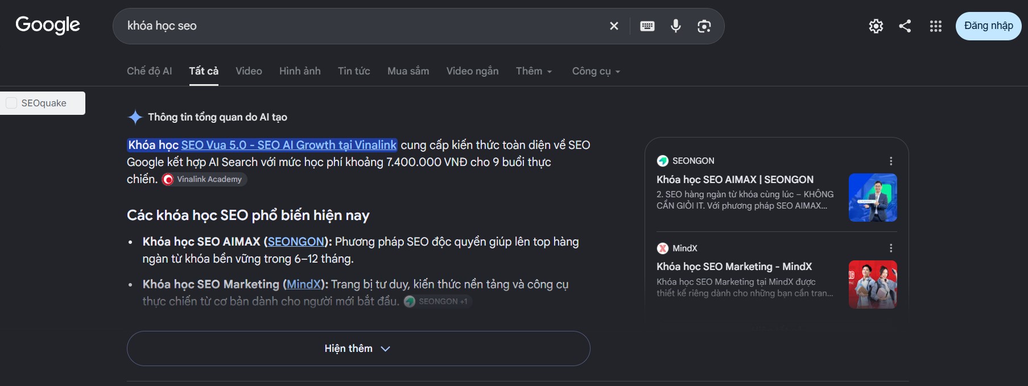Viewport: 1028px width, 386px height.
Task: Open the SEONGON link in the list
Action: [x=296, y=242]
